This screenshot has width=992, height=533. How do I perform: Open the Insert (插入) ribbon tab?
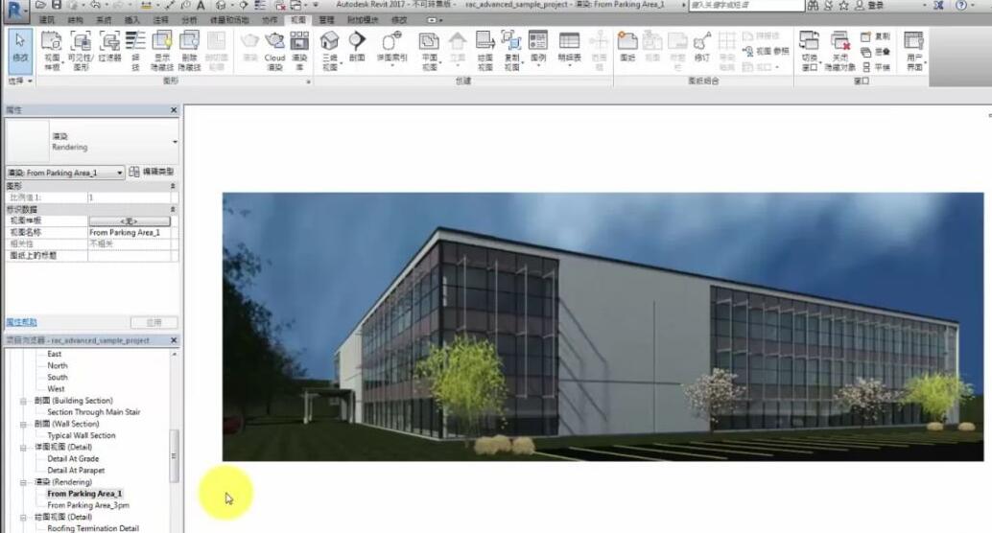(131, 20)
